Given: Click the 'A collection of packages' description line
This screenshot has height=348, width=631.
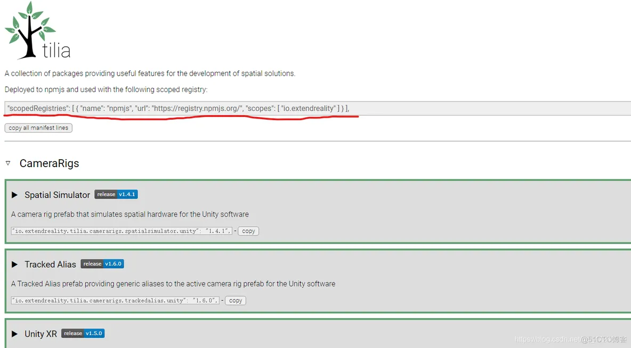Looking at the screenshot, I should 150,73.
